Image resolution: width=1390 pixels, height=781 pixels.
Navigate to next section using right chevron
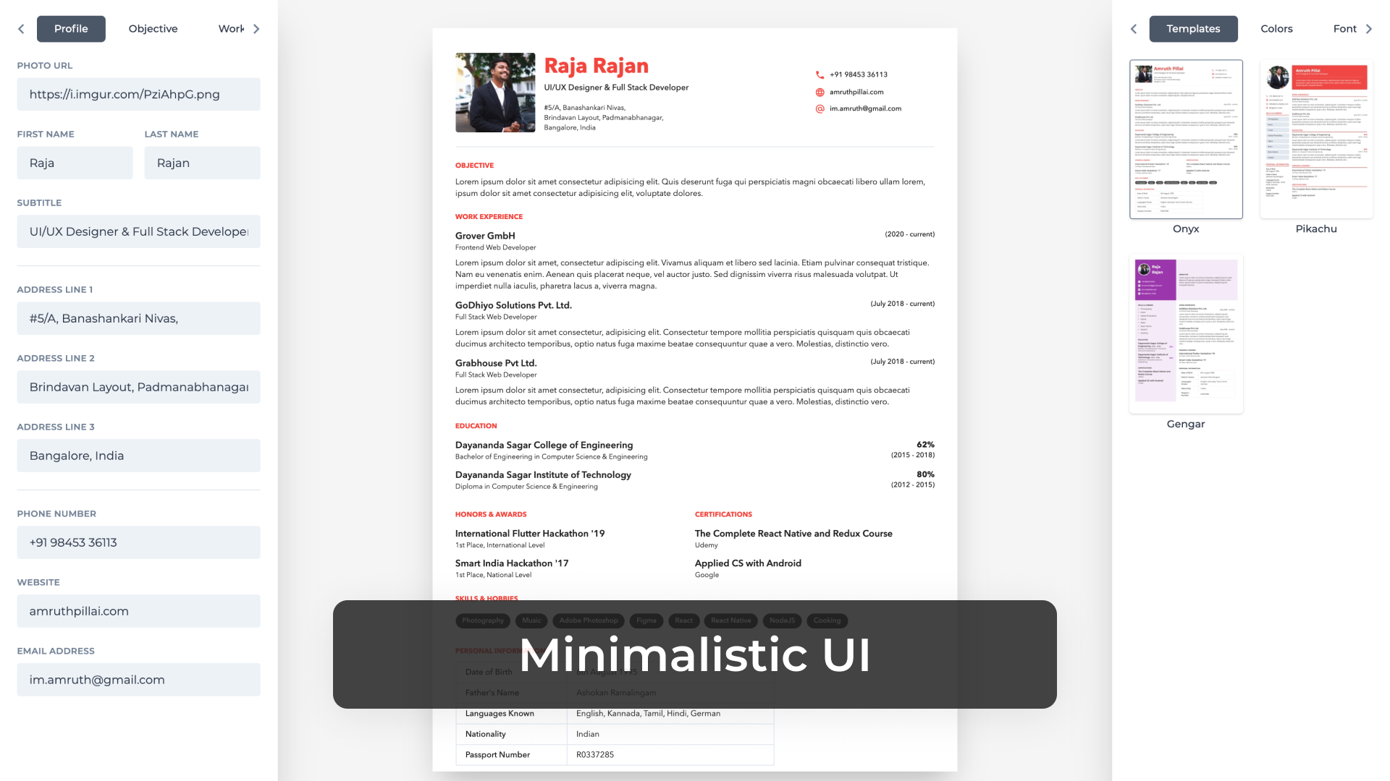pos(258,29)
